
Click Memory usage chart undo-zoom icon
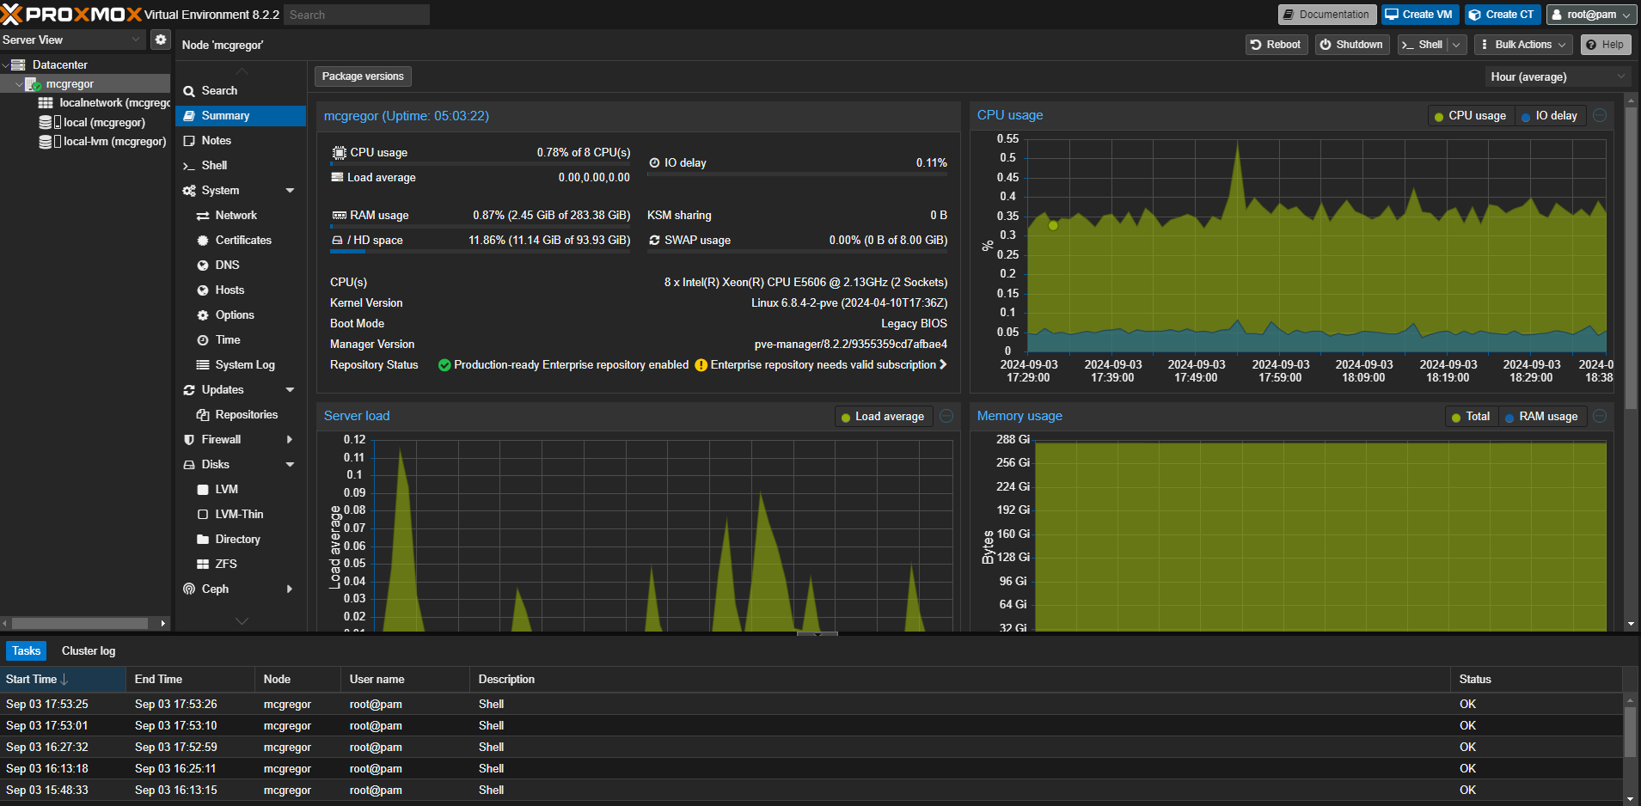pos(1600,416)
